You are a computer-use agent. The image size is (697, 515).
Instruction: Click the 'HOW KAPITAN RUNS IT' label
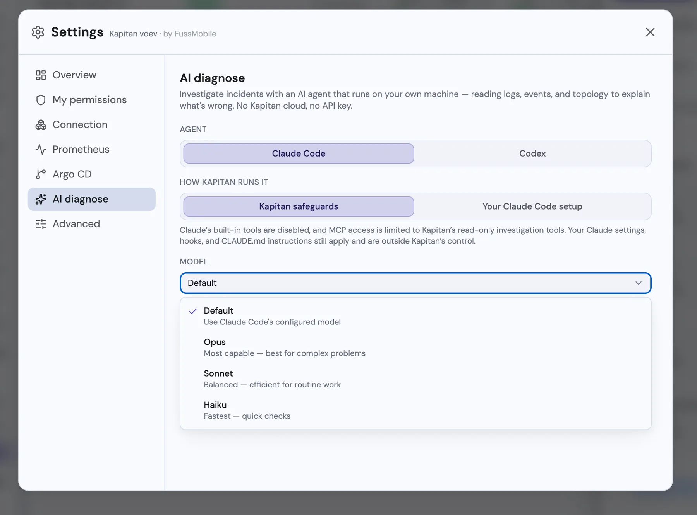224,182
